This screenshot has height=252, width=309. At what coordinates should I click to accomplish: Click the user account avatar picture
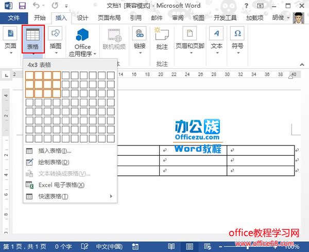[x=298, y=18]
